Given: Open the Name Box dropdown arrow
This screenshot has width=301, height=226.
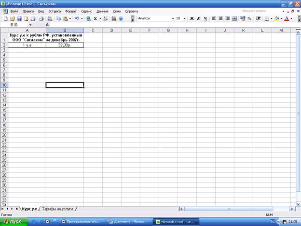Looking at the screenshot, I should pyautogui.click(x=30, y=25).
